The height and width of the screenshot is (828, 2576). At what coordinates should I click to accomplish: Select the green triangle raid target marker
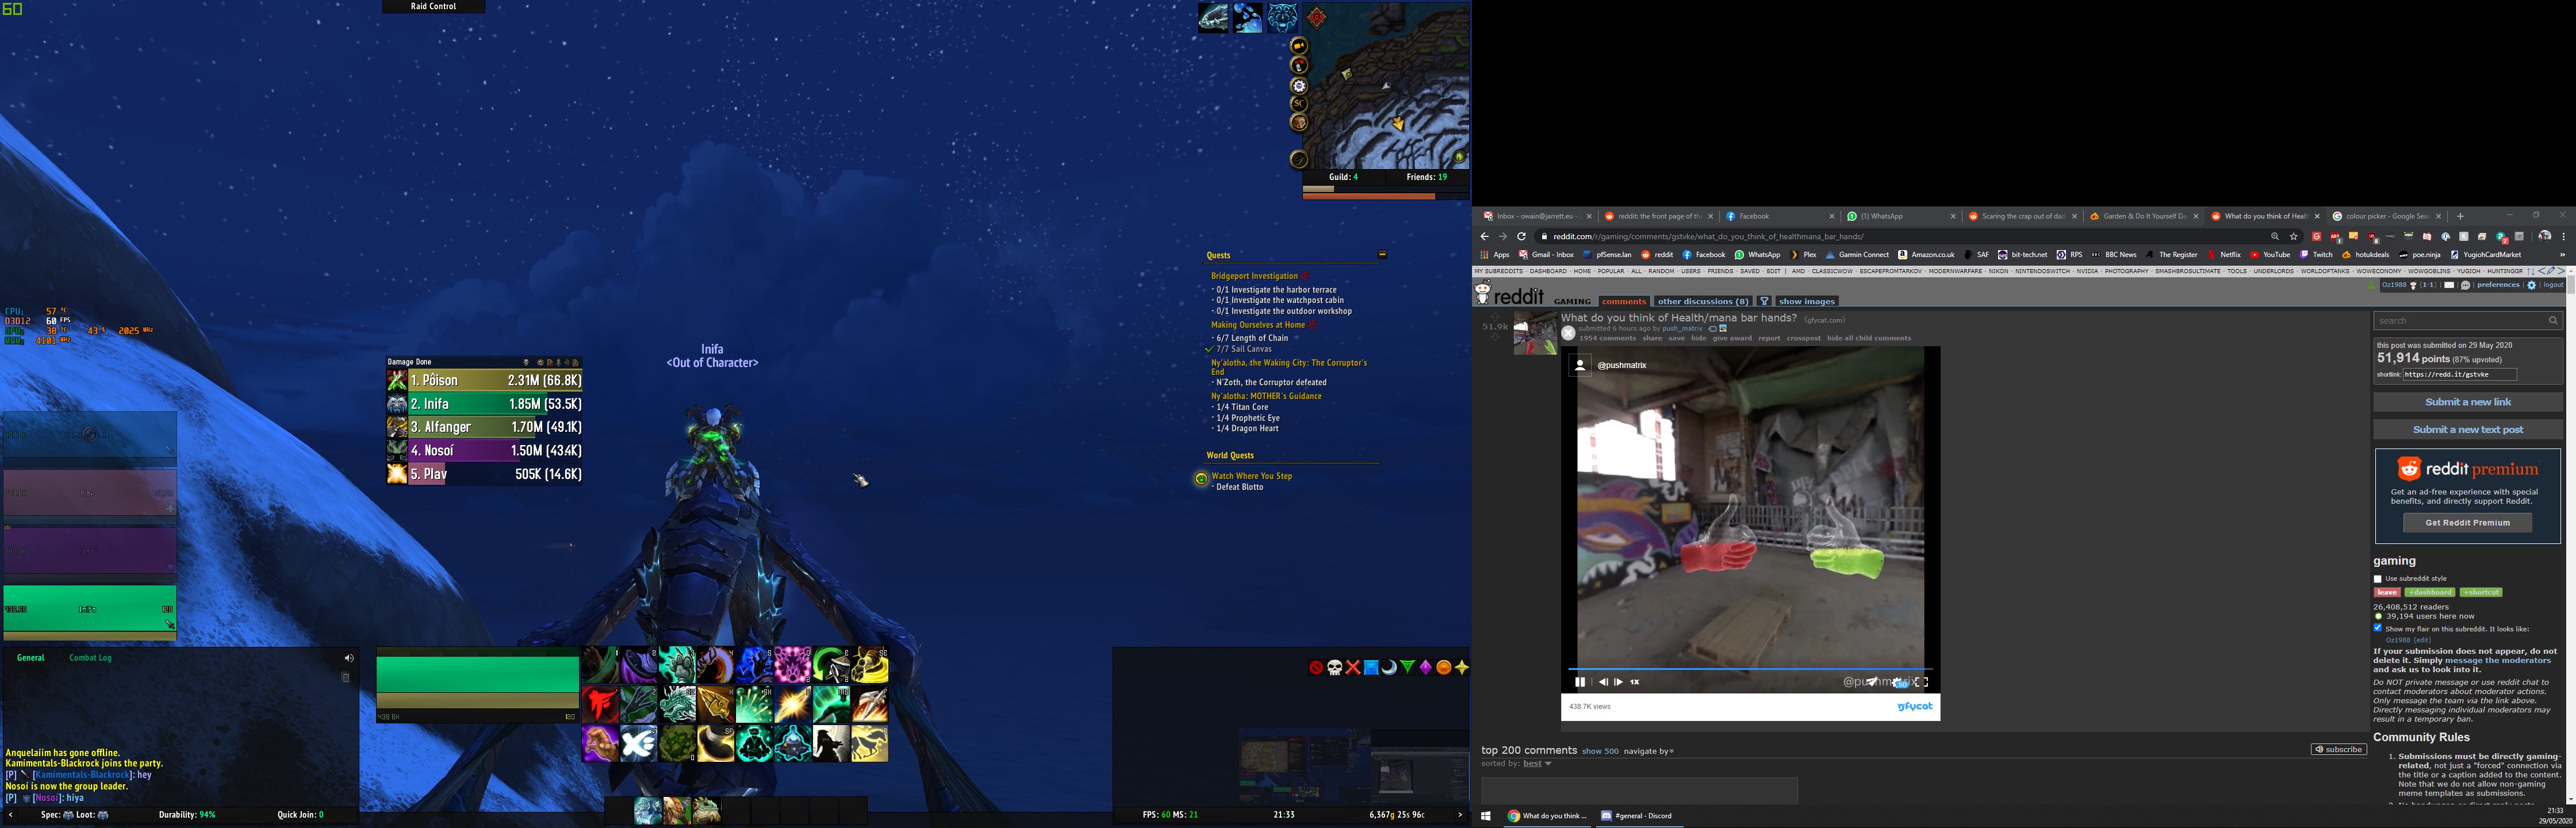[x=1408, y=667]
